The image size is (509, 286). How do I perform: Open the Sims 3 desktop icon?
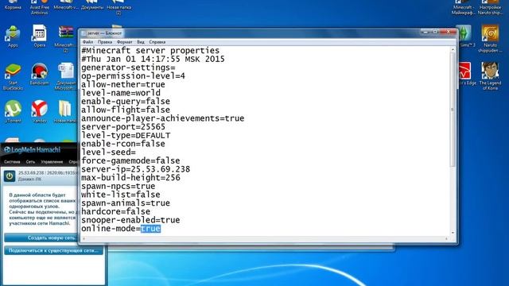coord(465,36)
